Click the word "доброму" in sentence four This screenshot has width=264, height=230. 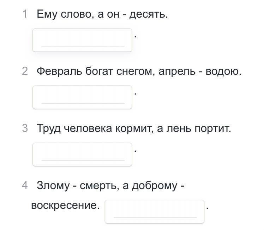[x=155, y=186]
